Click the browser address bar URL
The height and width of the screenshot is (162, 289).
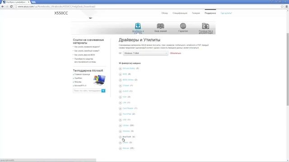56,7
